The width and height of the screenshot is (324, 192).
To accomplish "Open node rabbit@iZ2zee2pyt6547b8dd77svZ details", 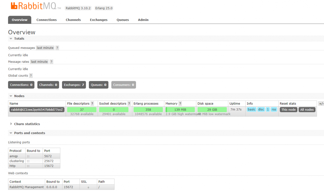I will 37,109.
